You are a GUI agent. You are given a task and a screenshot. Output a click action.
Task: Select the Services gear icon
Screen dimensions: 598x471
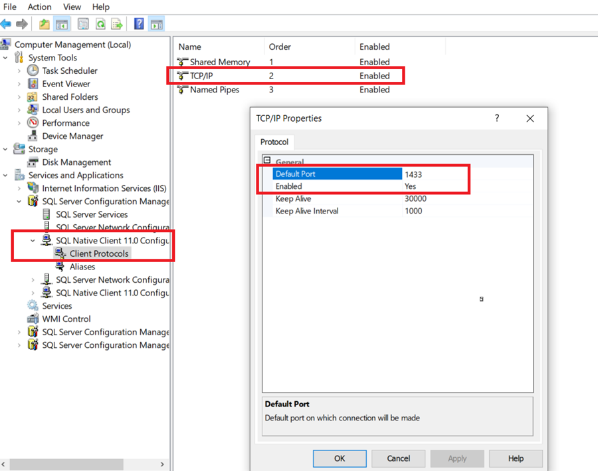coord(33,305)
